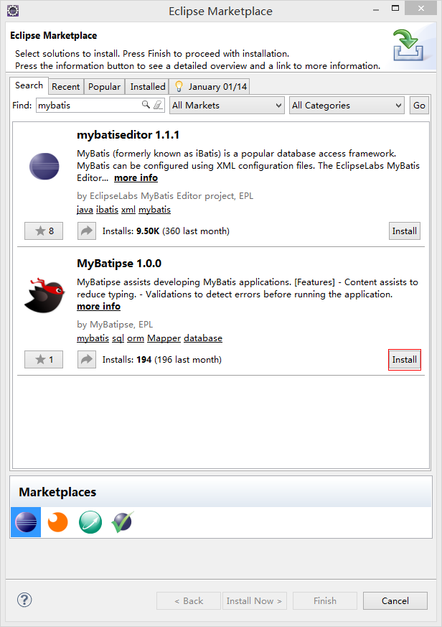
Task: Click the Go button
Action: tap(419, 105)
